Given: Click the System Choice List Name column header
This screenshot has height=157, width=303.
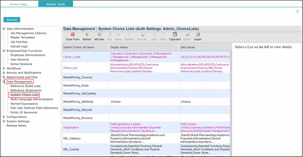Looking at the screenshot, I should tap(79, 47).
